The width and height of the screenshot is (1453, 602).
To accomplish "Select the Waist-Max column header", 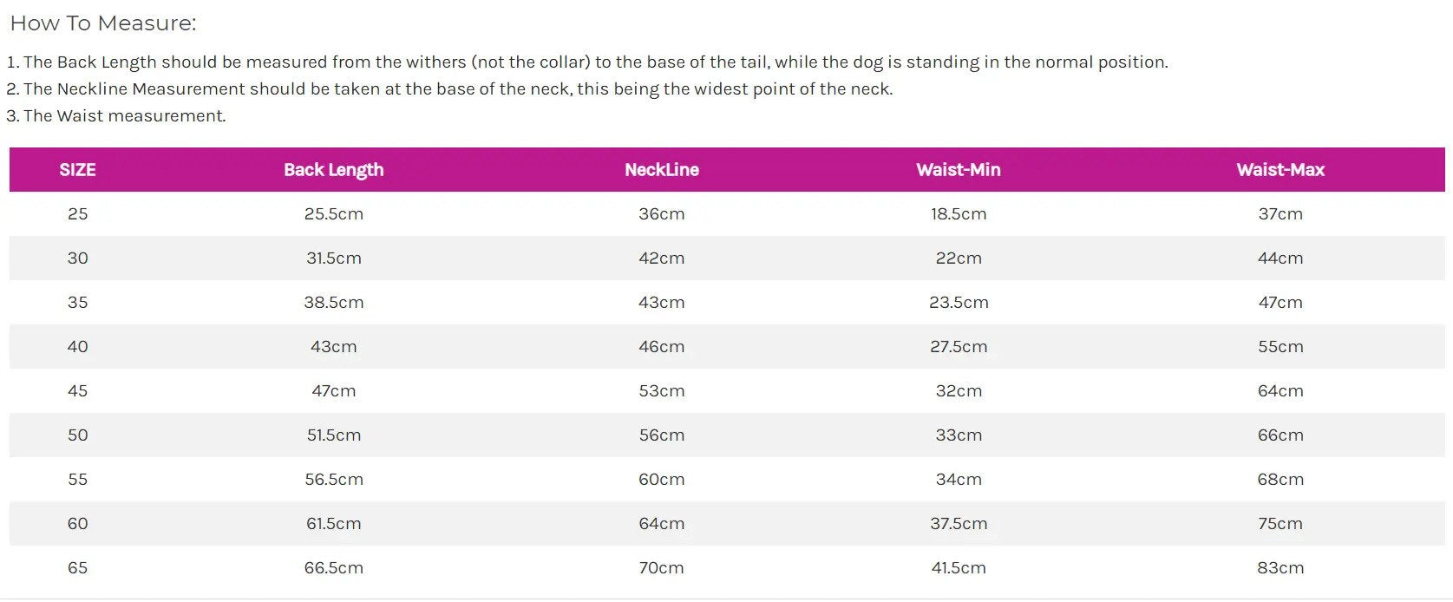I will click(1280, 170).
